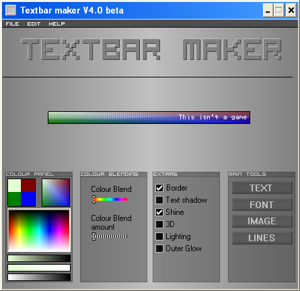Screen dimensions: 300x291
Task: Click the Colour Blend rainbow slider
Action: pos(110,199)
